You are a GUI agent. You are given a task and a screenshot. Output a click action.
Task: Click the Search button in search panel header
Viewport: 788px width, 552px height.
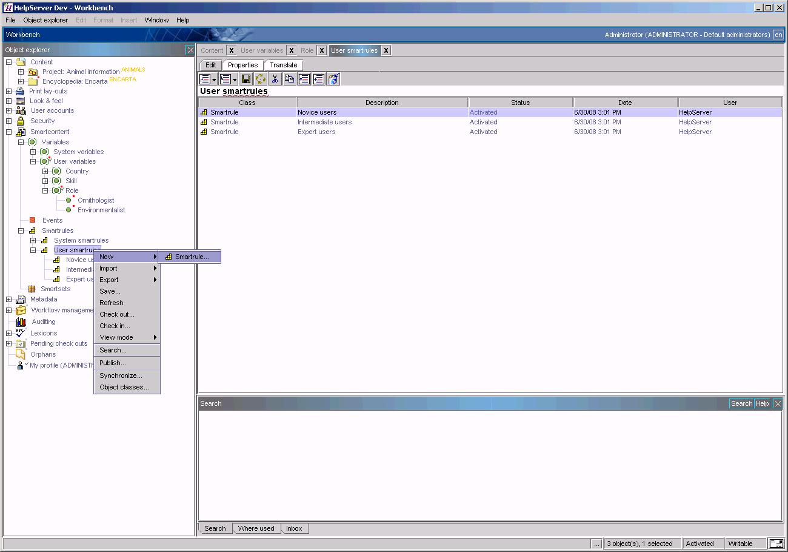741,403
